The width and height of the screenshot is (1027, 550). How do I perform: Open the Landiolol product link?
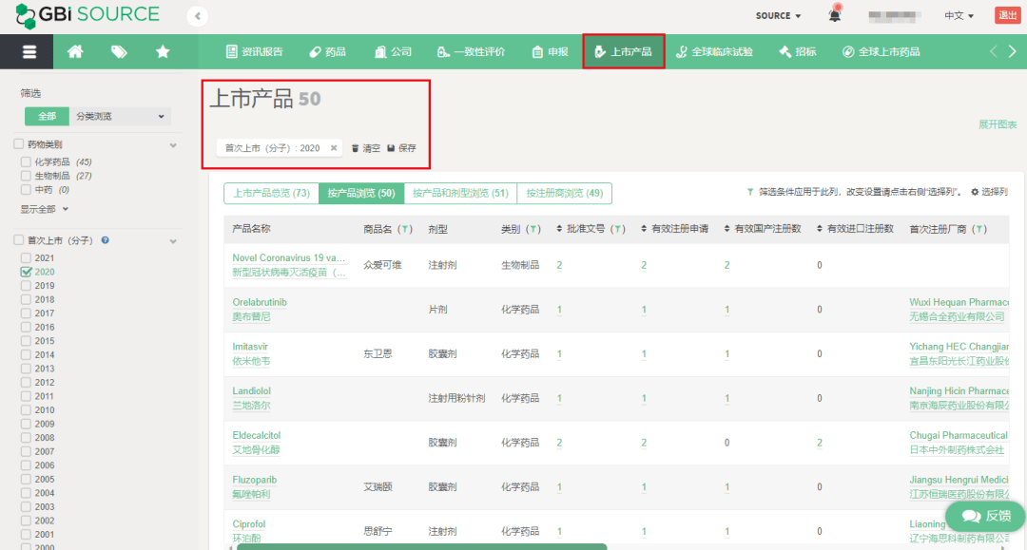[x=251, y=391]
